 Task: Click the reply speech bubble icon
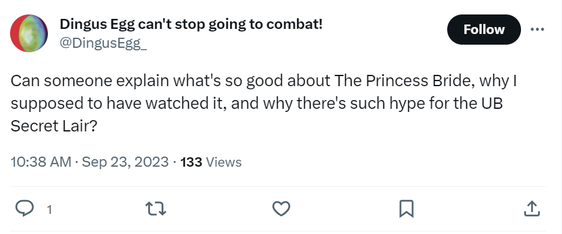click(x=25, y=209)
